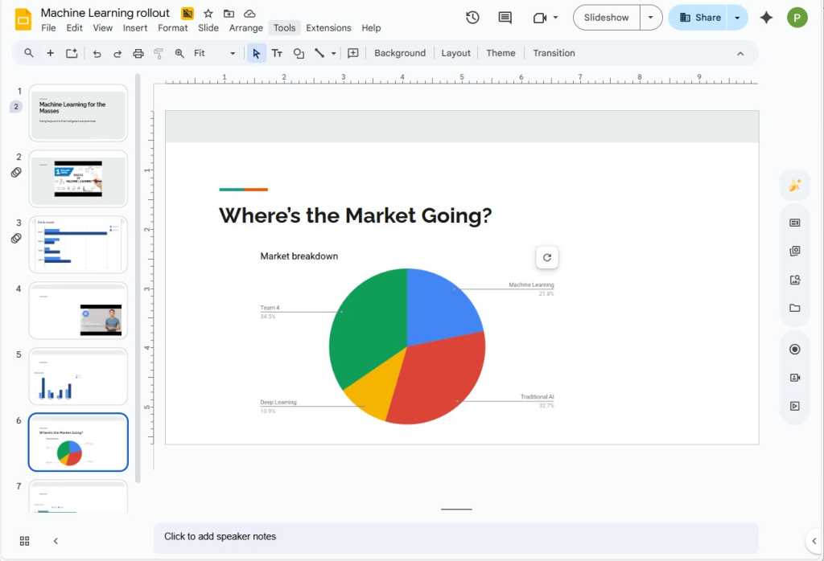Image resolution: width=824 pixels, height=561 pixels.
Task: Select the Paint format tool
Action: click(x=159, y=53)
